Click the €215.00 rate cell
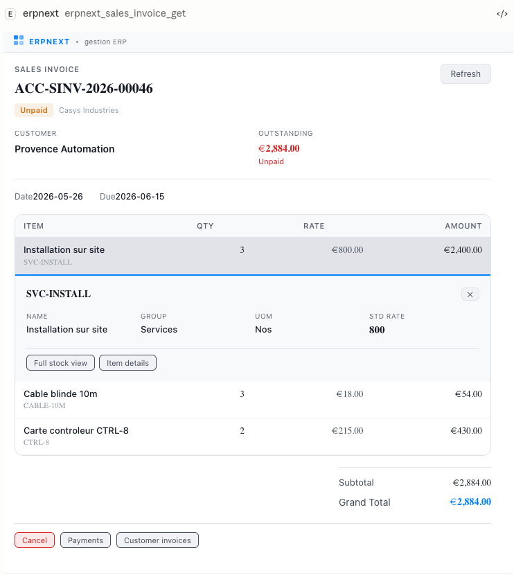 click(x=348, y=430)
